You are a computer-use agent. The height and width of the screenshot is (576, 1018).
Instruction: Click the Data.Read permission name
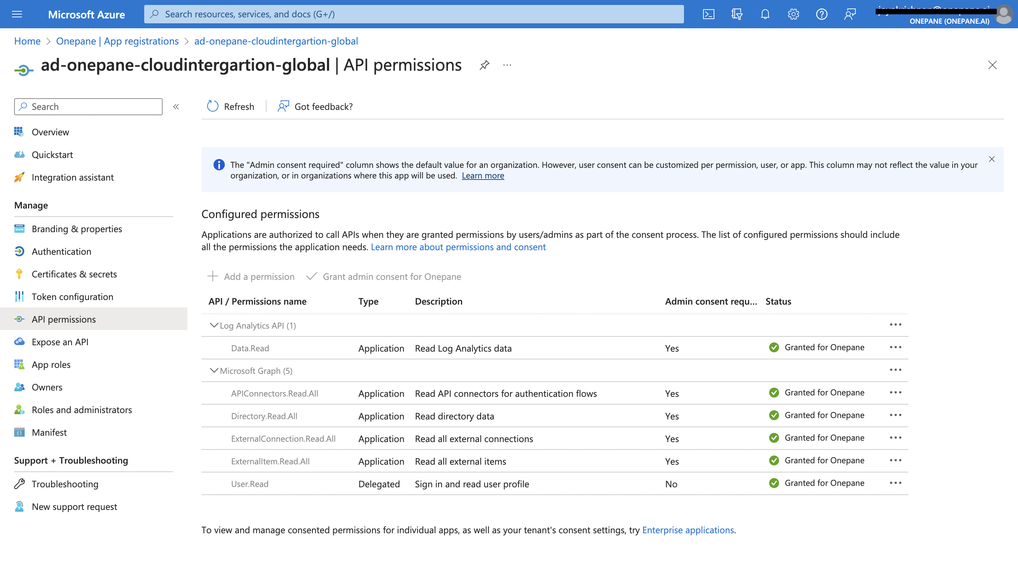250,348
